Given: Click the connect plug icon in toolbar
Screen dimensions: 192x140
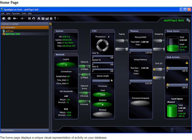Looking at the screenshot, I should coord(4,18).
